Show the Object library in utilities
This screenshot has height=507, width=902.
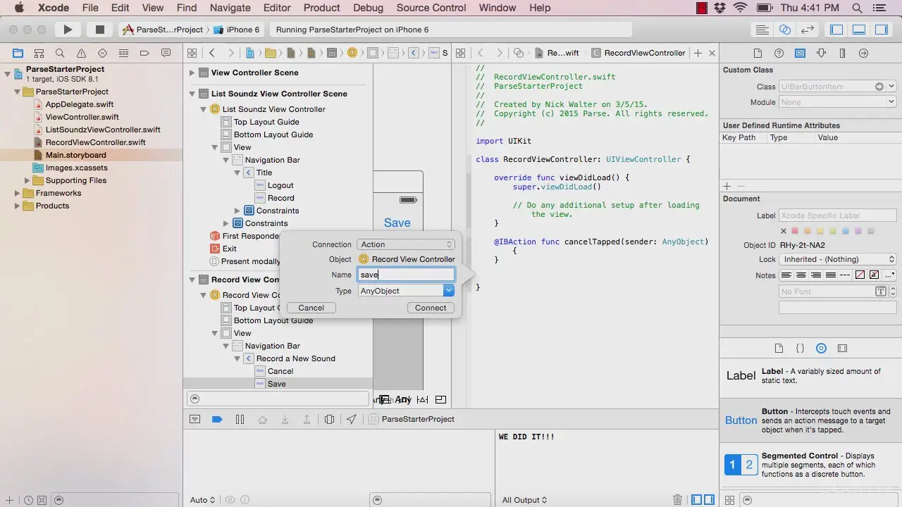point(821,348)
